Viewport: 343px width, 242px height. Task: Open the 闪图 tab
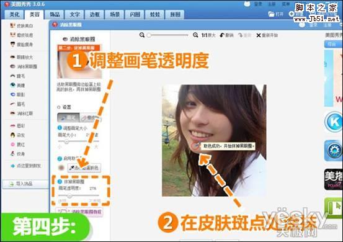(135, 15)
